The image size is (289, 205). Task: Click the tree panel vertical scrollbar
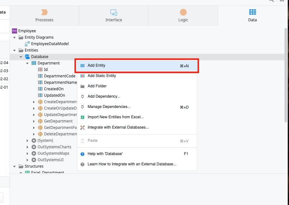[286, 75]
